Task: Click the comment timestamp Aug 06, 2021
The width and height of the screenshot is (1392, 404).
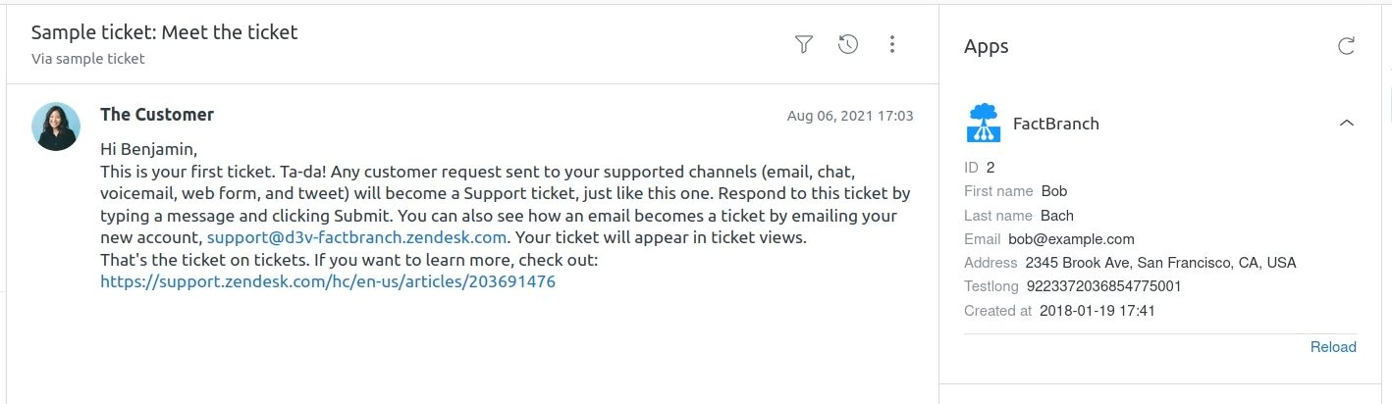Action: click(x=850, y=116)
